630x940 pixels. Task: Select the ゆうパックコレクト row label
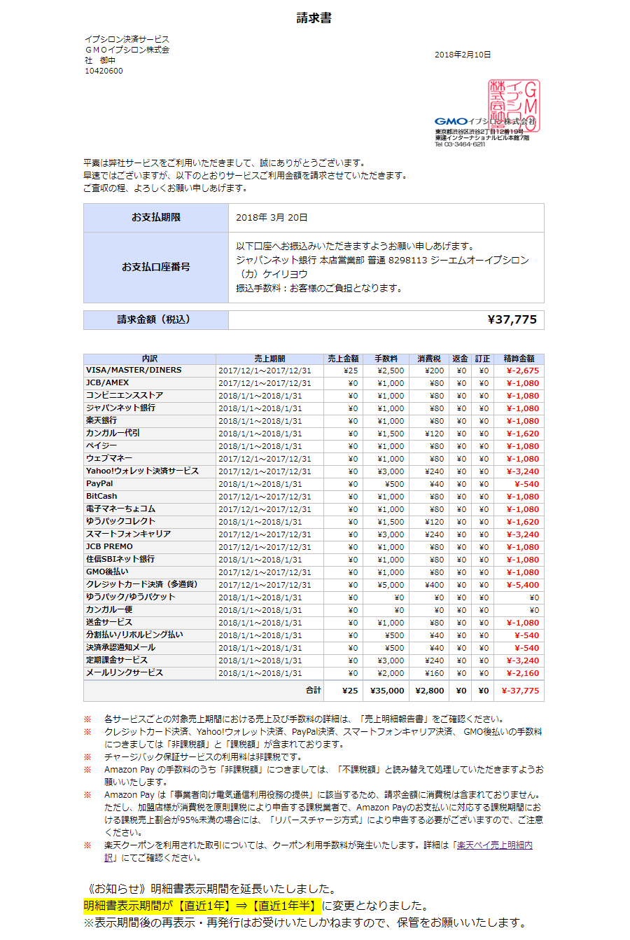click(121, 521)
